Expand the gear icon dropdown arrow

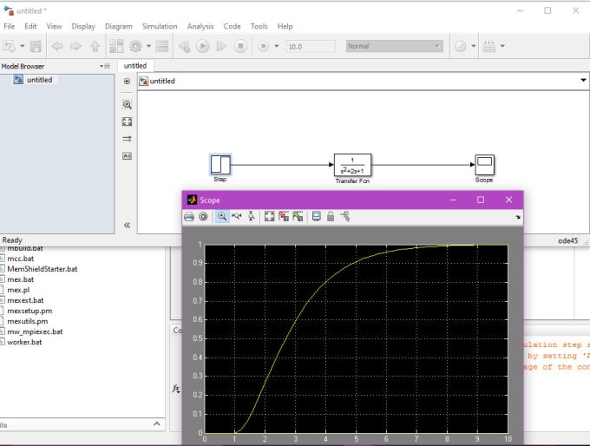(148, 46)
